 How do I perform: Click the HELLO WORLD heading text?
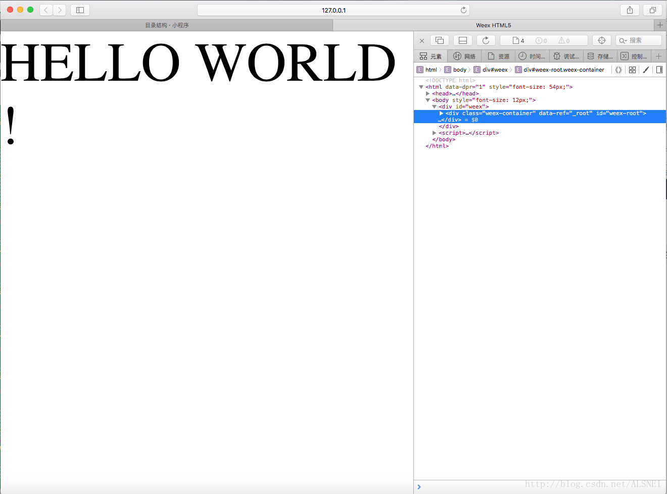198,63
